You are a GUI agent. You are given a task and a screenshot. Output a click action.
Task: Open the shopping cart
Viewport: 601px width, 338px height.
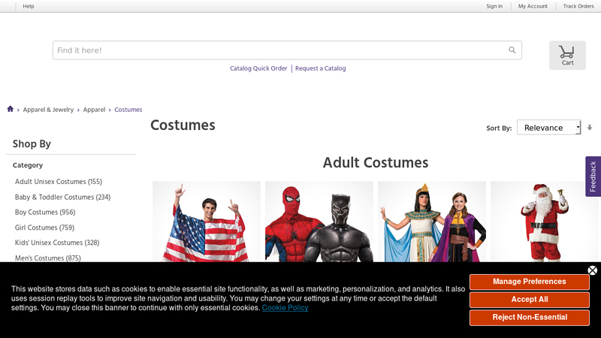point(567,55)
